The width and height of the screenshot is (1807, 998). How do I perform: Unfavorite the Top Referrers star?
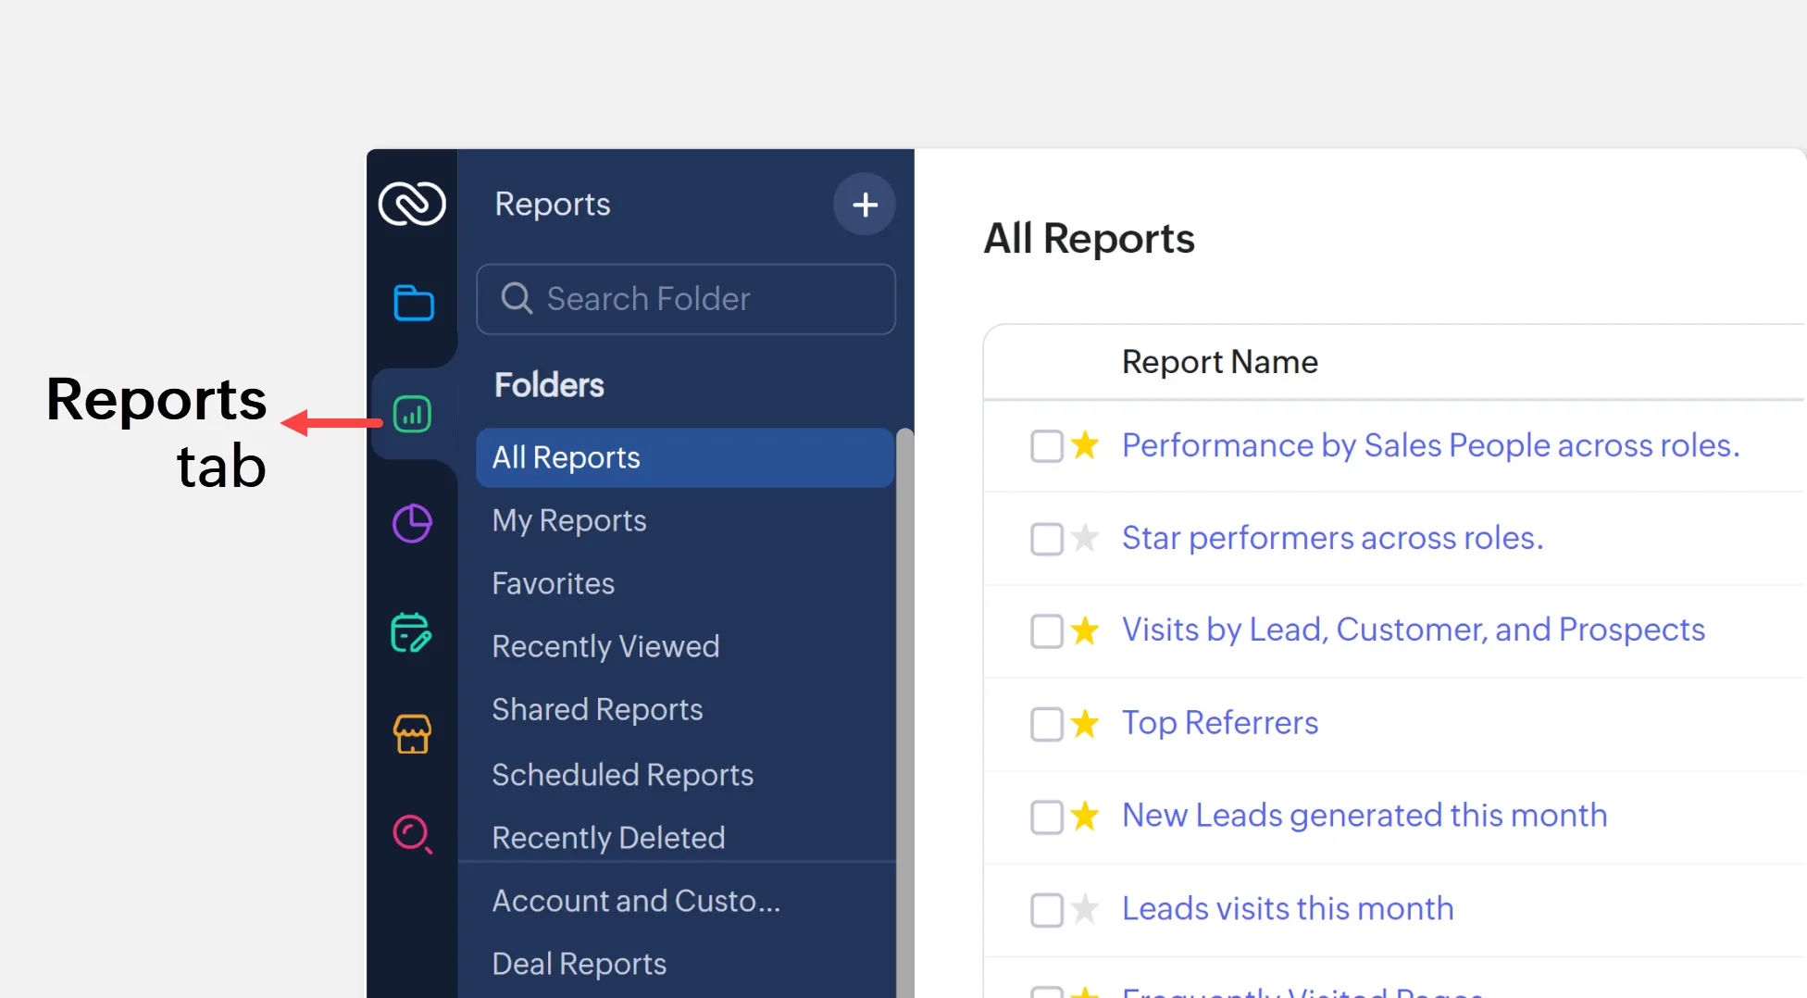[1084, 723]
